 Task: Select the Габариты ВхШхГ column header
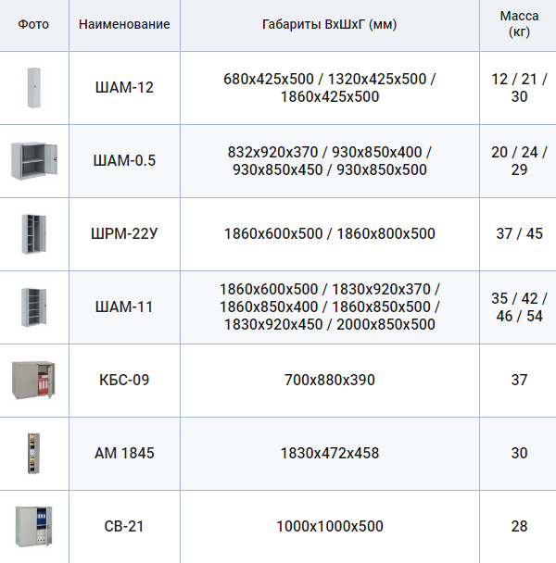[329, 24]
